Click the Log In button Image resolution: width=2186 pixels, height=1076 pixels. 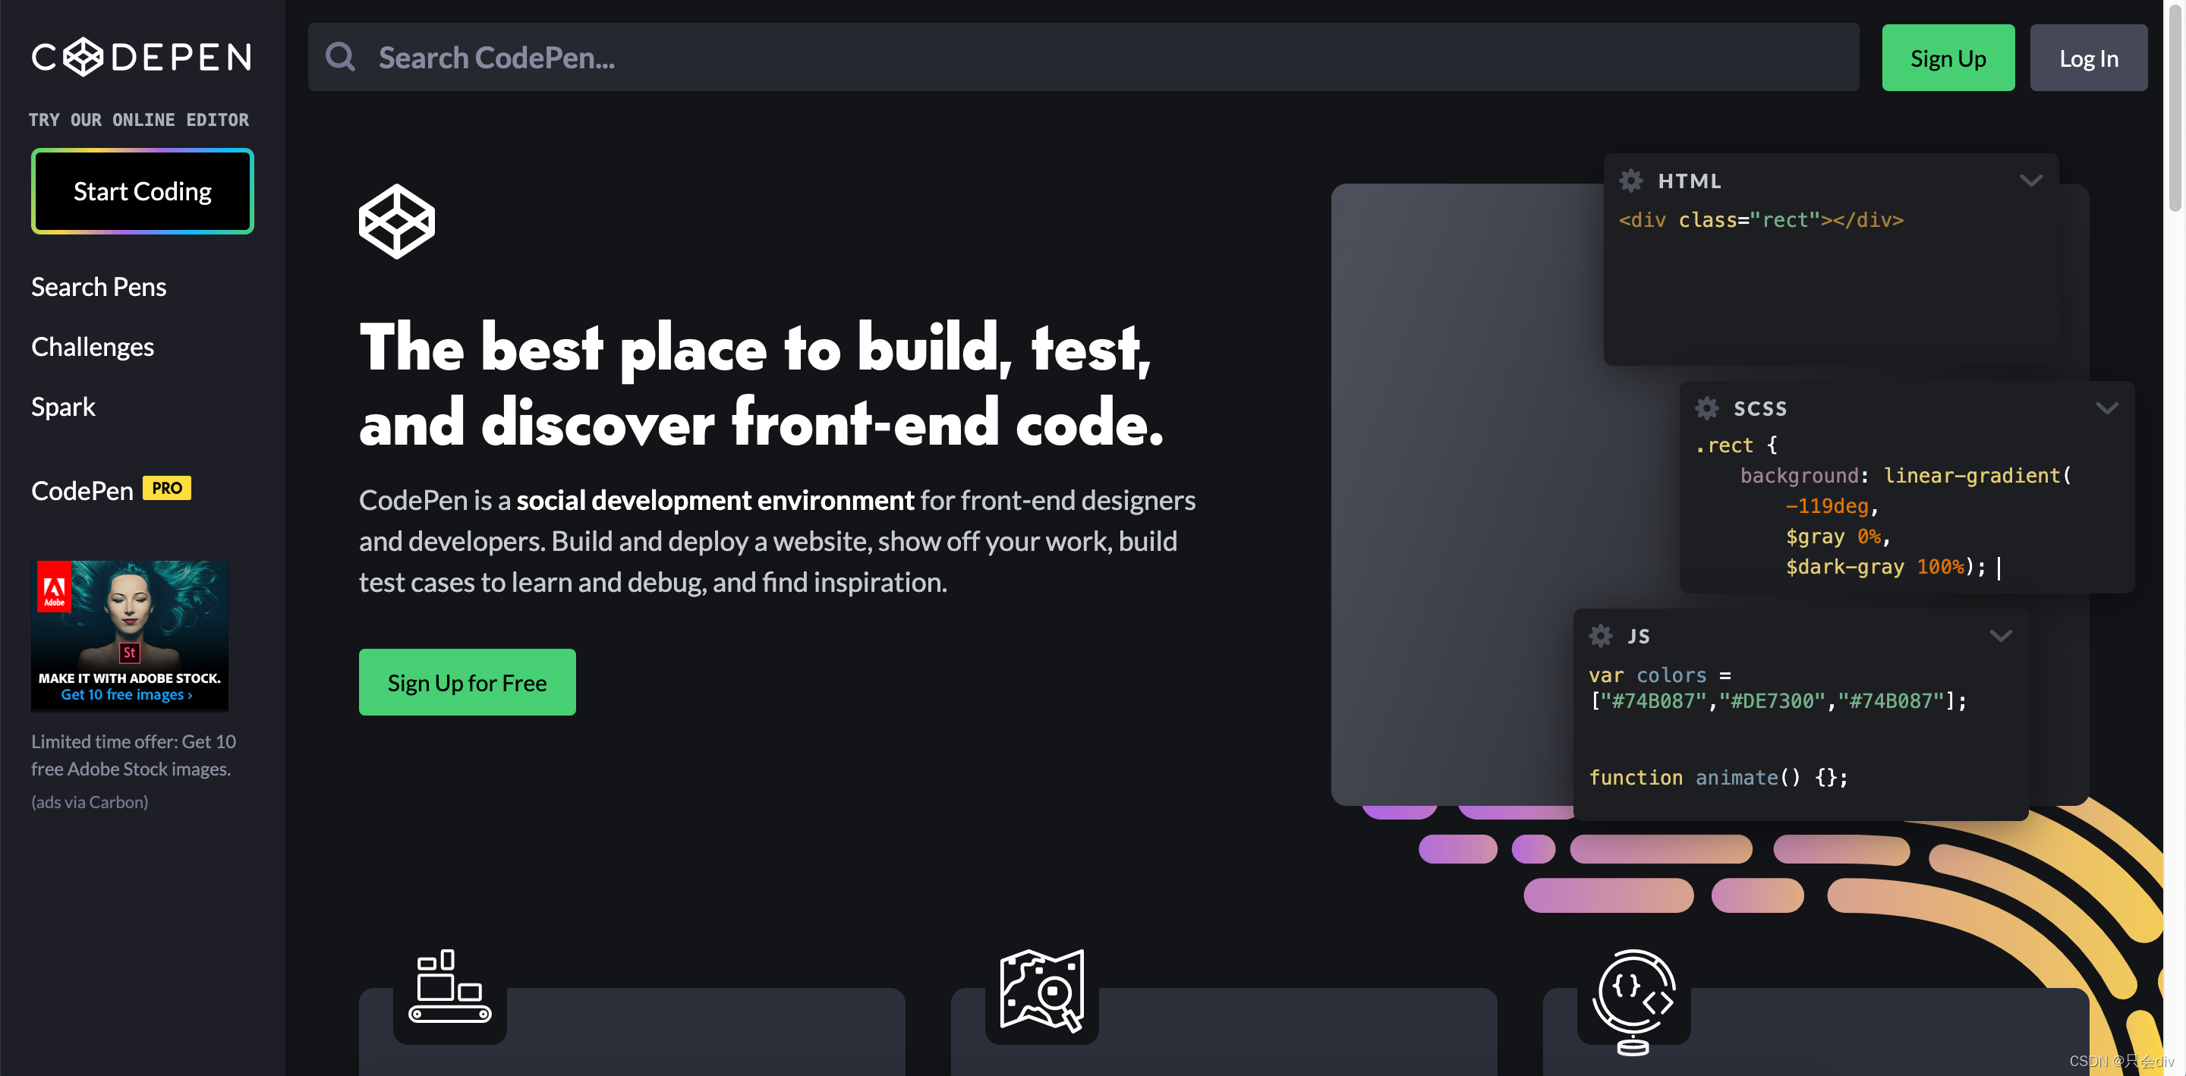click(x=2087, y=58)
